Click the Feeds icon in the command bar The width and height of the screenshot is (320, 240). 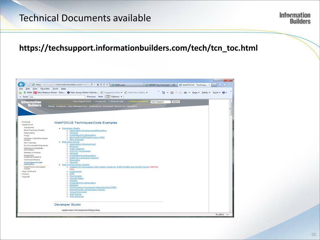(x=172, y=92)
